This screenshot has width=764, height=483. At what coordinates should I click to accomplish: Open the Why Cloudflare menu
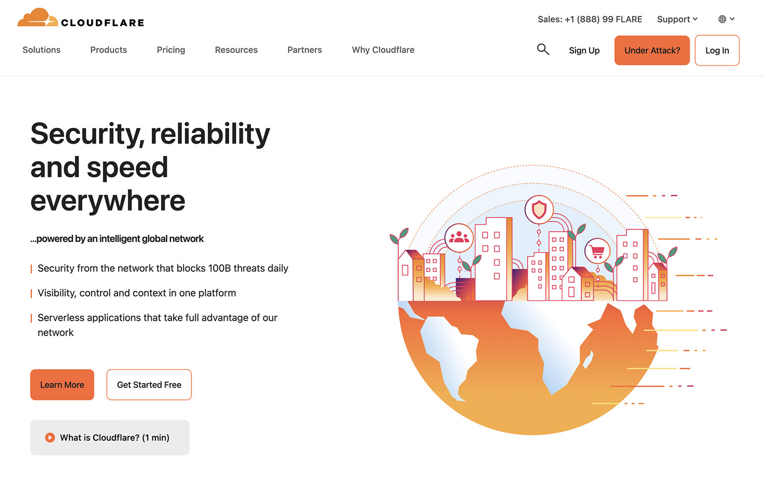tap(383, 50)
